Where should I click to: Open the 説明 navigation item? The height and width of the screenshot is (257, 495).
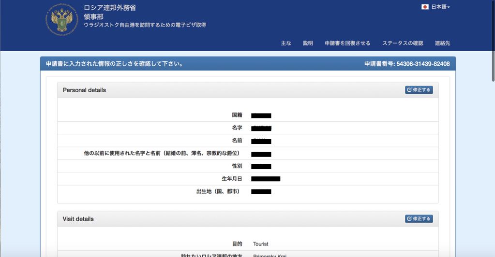coord(308,43)
